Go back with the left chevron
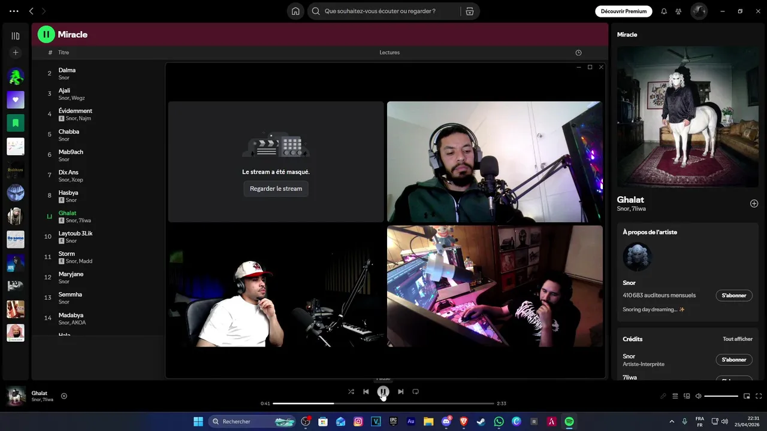 (x=31, y=11)
